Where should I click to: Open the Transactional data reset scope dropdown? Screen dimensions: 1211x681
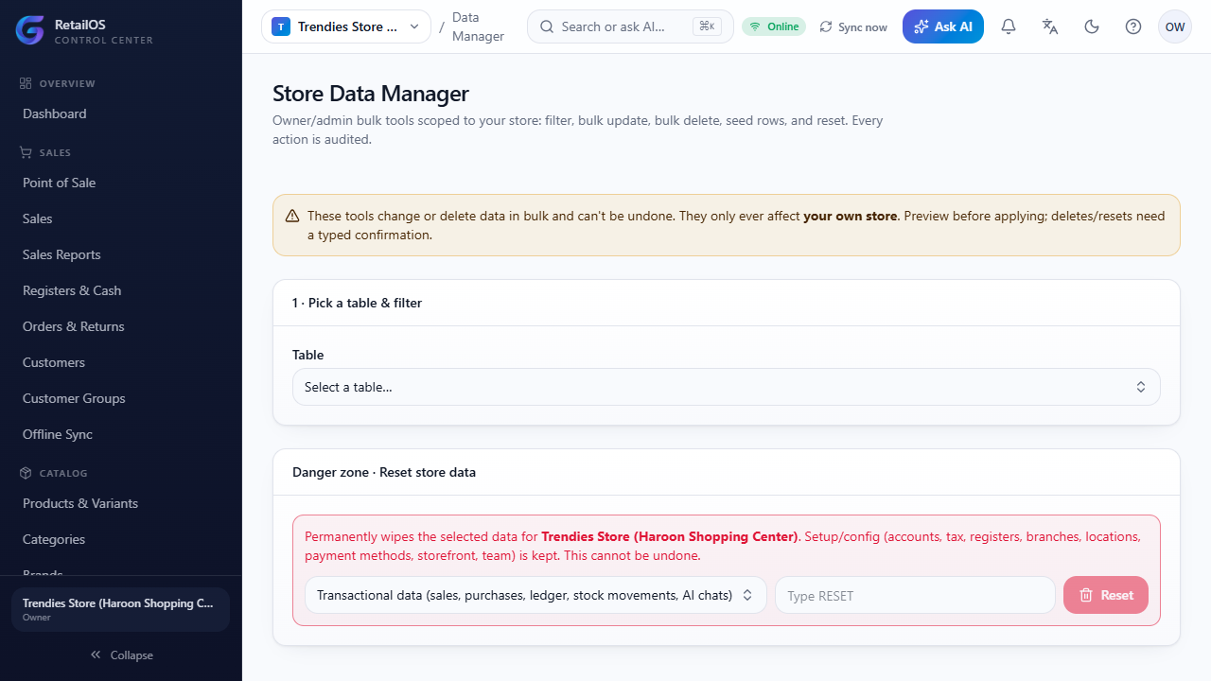point(535,595)
